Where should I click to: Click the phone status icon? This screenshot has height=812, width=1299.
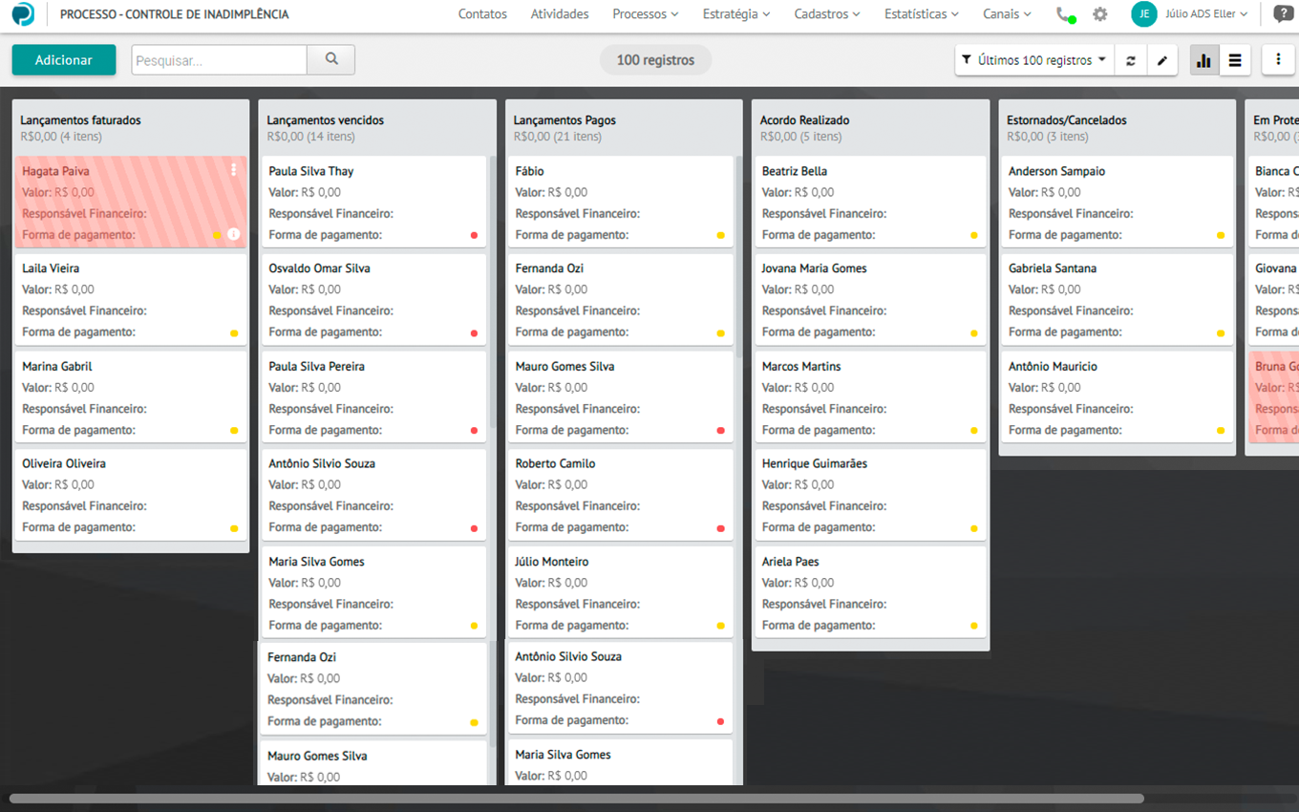click(x=1064, y=14)
